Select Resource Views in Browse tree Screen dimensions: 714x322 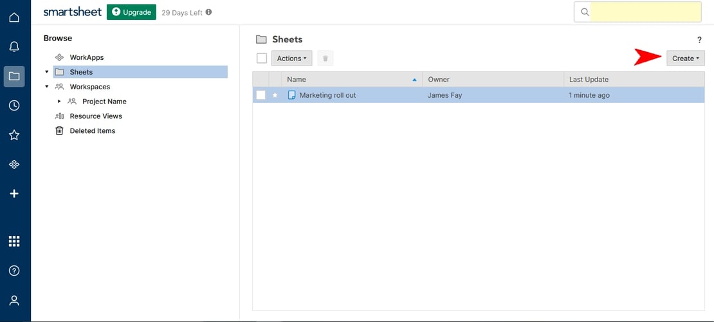tap(95, 116)
